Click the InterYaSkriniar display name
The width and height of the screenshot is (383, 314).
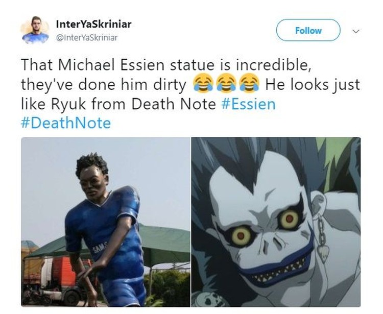pyautogui.click(x=94, y=24)
